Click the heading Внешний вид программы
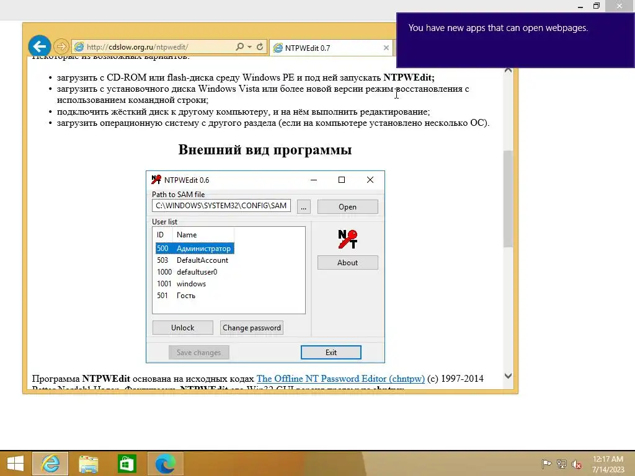The image size is (635, 476). click(x=265, y=150)
